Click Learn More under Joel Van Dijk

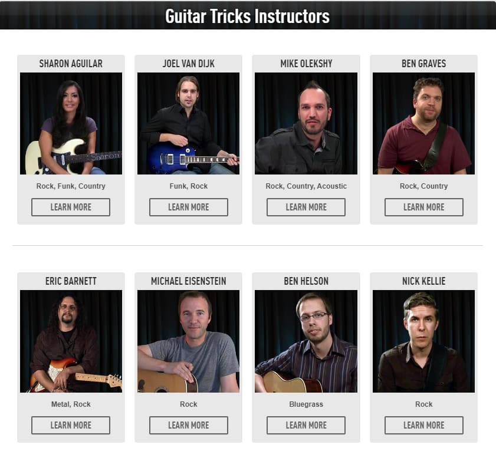pyautogui.click(x=189, y=207)
